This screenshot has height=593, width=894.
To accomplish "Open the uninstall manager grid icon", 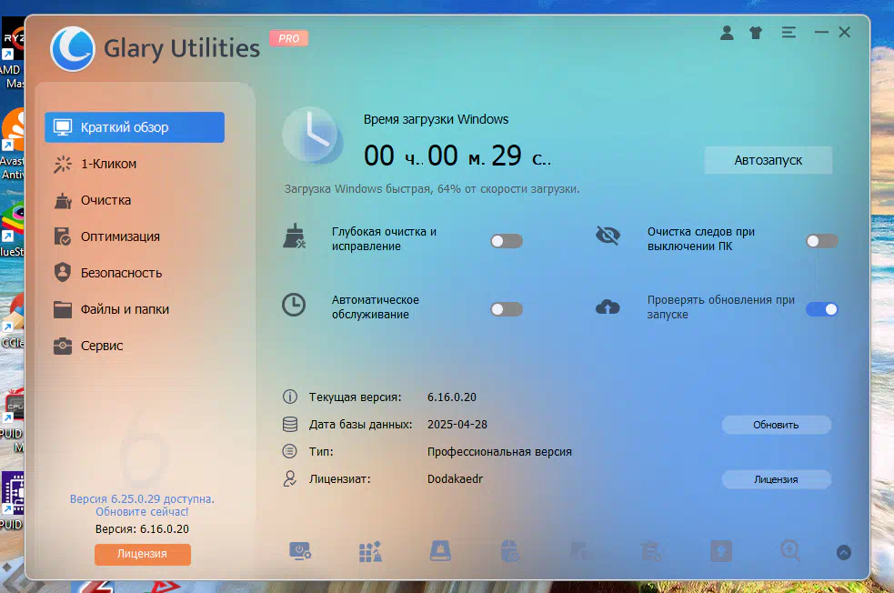I will pos(370,551).
